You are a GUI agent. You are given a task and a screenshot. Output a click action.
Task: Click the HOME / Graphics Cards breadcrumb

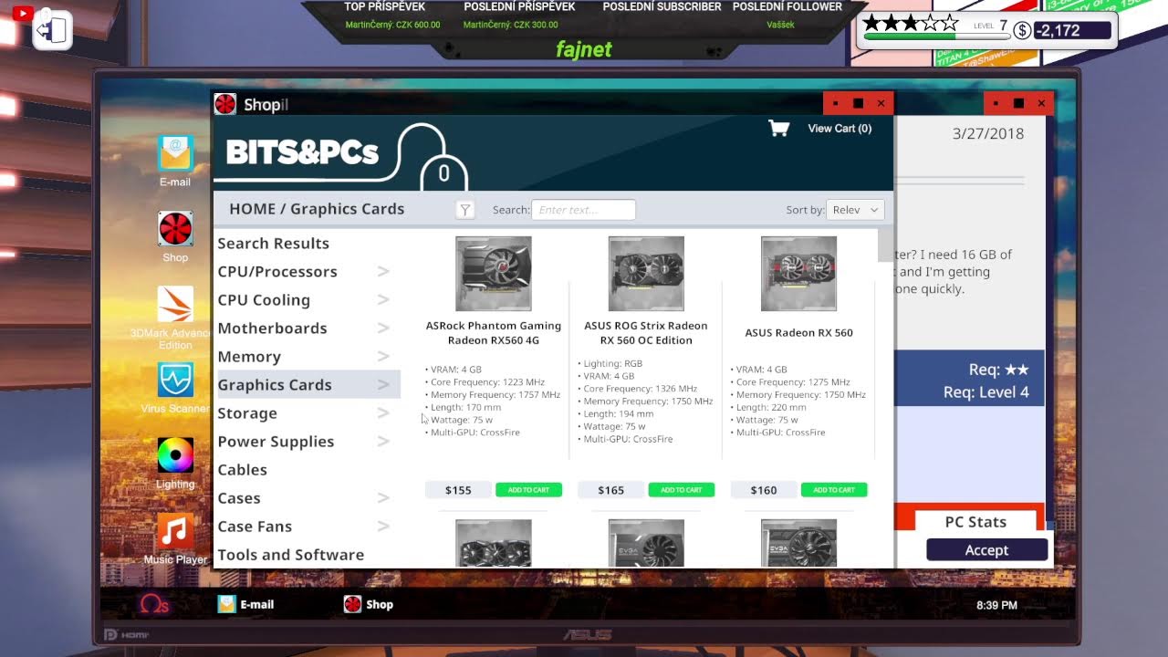click(317, 209)
